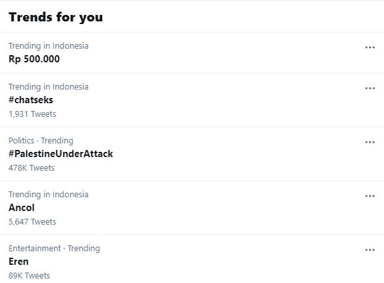Open more options for #PalestineUnderAttack trend
The image size is (384, 283).
tap(370, 142)
